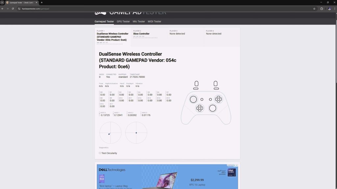
Task: Go back with the browser back arrow
Action: pyautogui.click(x=2, y=9)
